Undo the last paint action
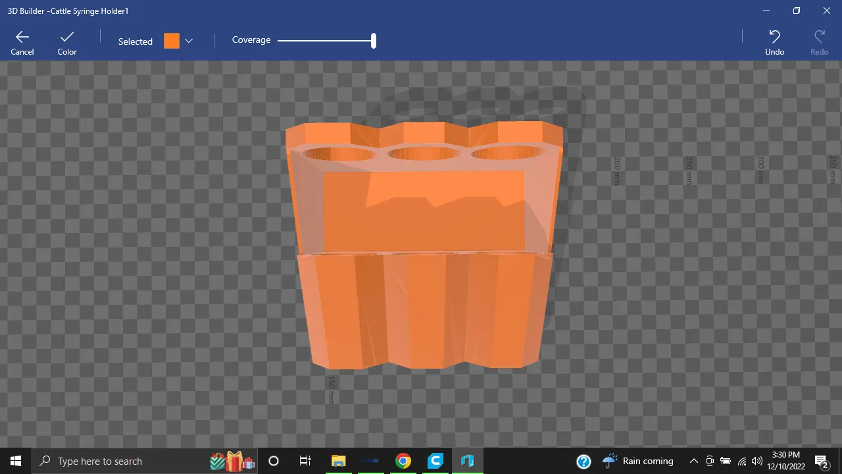This screenshot has height=474, width=842. coord(774,41)
